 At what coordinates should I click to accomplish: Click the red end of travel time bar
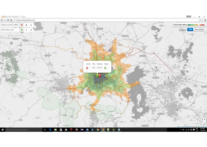(x=203, y=25)
